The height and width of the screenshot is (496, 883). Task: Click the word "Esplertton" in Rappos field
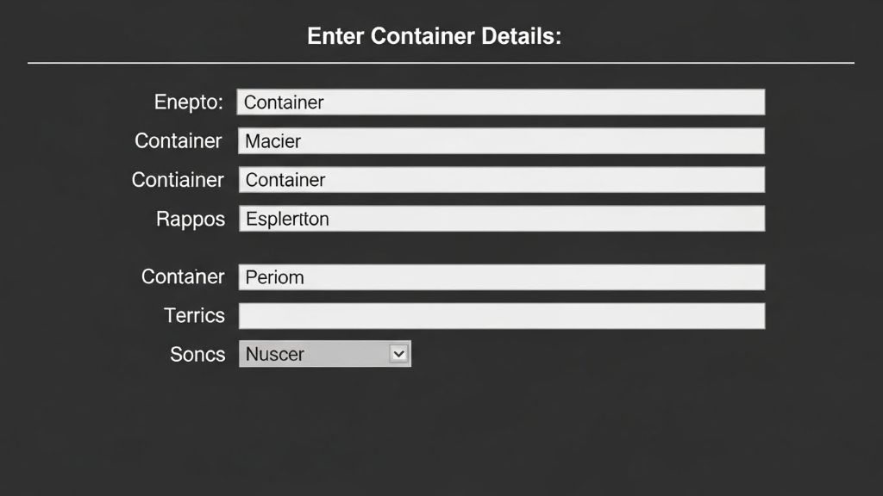click(x=287, y=219)
